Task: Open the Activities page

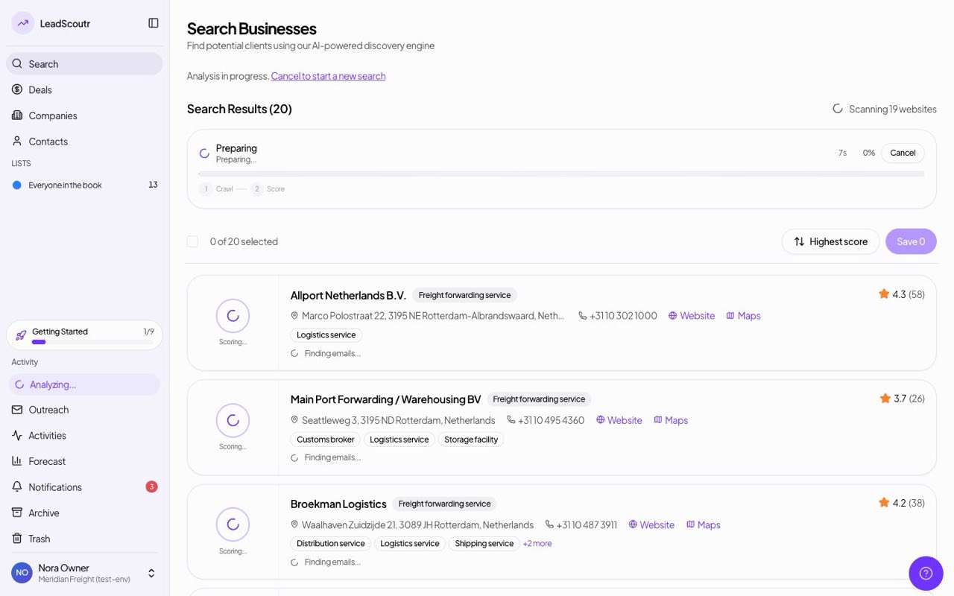Action: click(84, 435)
